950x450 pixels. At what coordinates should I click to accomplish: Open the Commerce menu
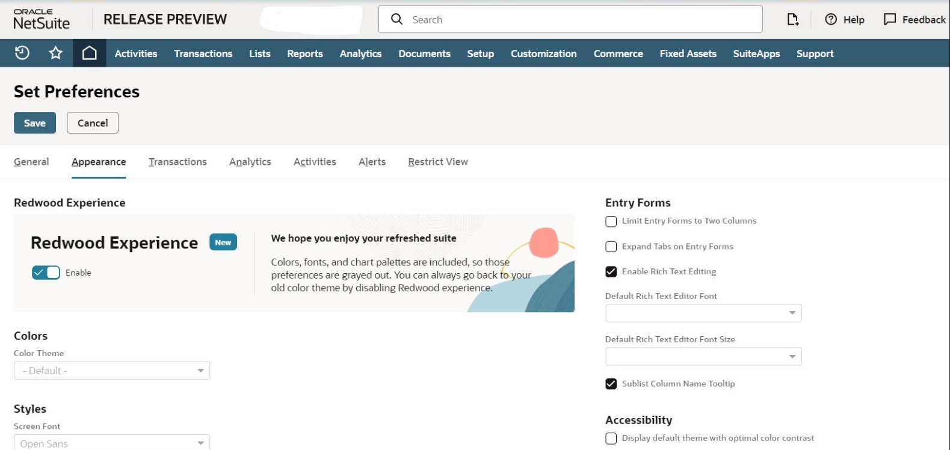click(x=618, y=54)
